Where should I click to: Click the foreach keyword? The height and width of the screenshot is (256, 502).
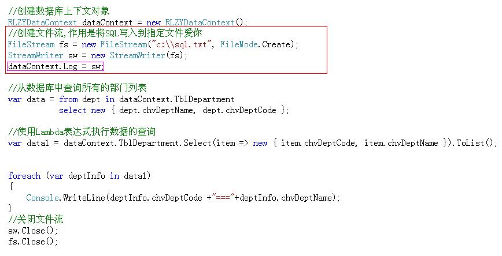[24, 176]
